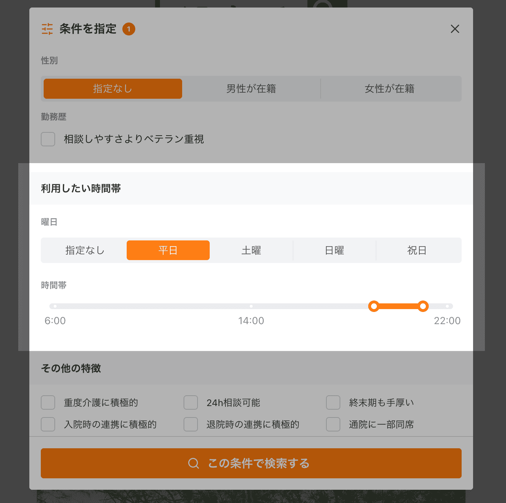Choose 日曜 day option
The image size is (506, 503).
(x=334, y=250)
